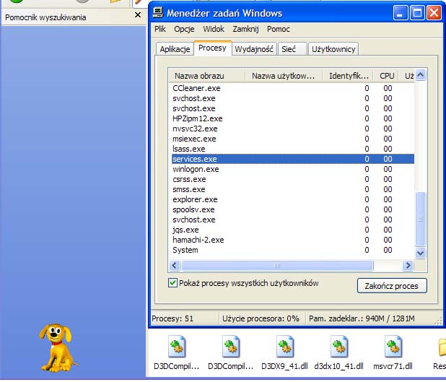446x382 pixels.
Task: Select the csrss.exe process
Action: [x=293, y=179]
